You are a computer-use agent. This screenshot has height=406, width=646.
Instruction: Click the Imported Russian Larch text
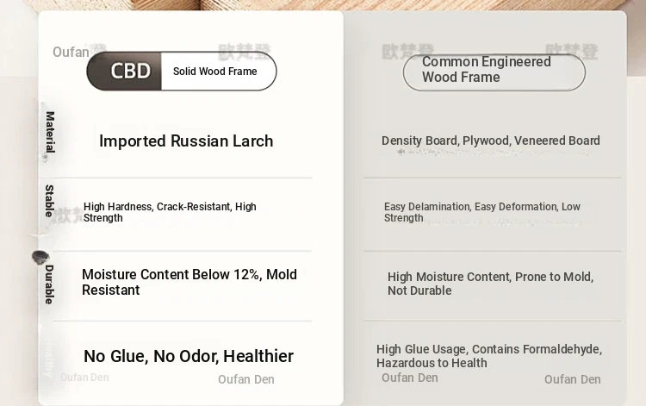(x=186, y=141)
